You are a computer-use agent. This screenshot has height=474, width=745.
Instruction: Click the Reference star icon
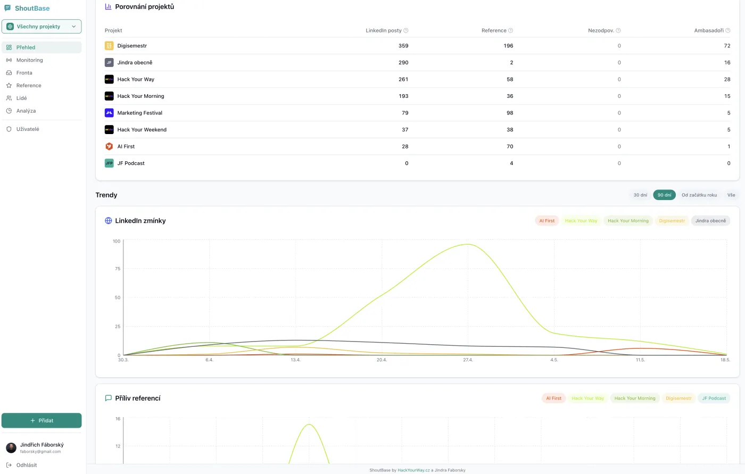point(9,86)
